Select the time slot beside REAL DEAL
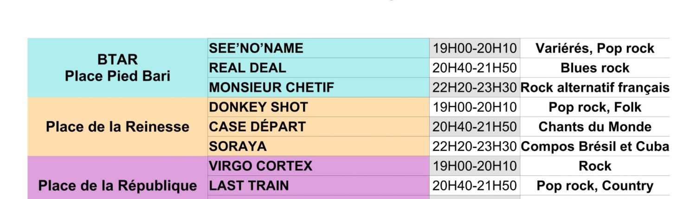Viewport: 696px width, 199px height. (x=474, y=68)
